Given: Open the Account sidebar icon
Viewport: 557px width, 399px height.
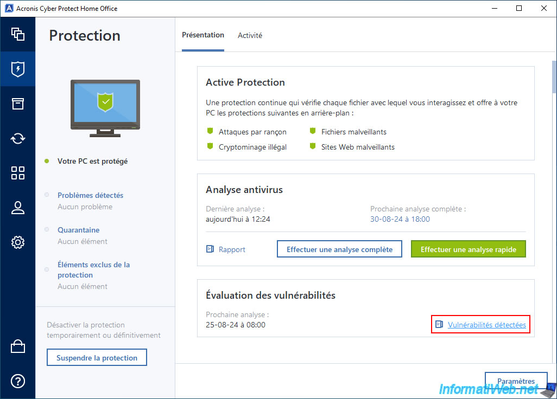Looking at the screenshot, I should pos(18,208).
